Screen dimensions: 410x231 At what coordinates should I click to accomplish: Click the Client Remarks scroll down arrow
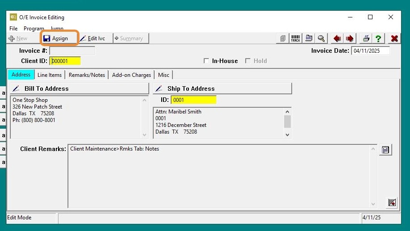[373, 204]
